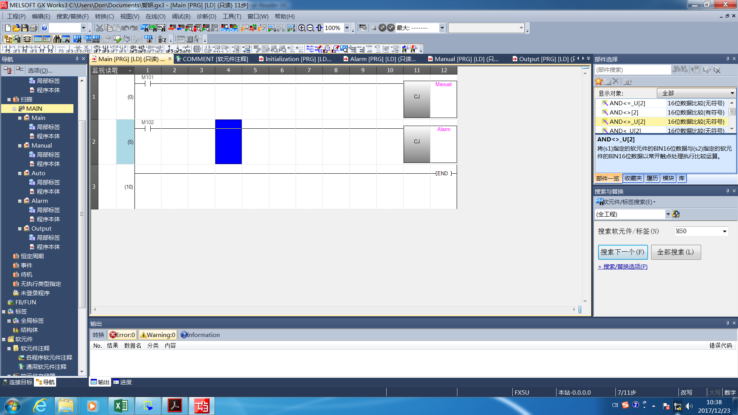Viewport: 738px width, 415px height.
Task: Click the 搜索/替换选项(P) link
Action: pyautogui.click(x=623, y=267)
